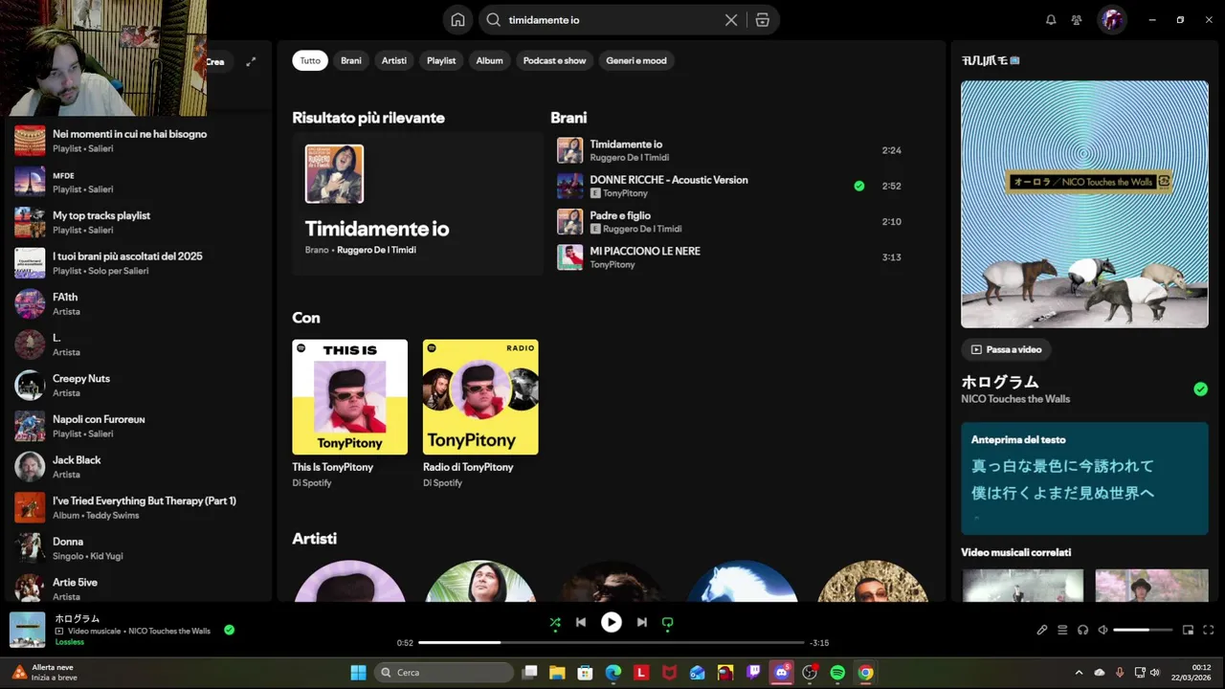Screen dimensions: 1225x689
Task: Open the This Is TonyPitony playlist card
Action: point(349,414)
